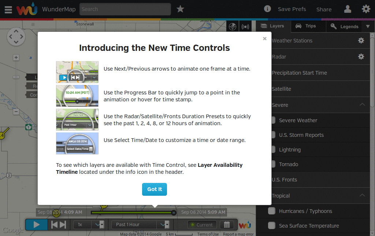Toggle the Lightning checkbox
The image size is (375, 236).
point(273,150)
